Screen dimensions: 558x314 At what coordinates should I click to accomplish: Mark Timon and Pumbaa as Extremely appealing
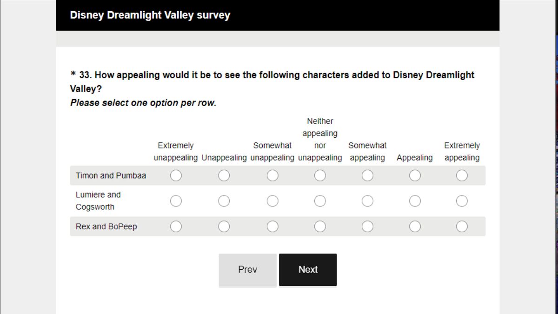(462, 175)
